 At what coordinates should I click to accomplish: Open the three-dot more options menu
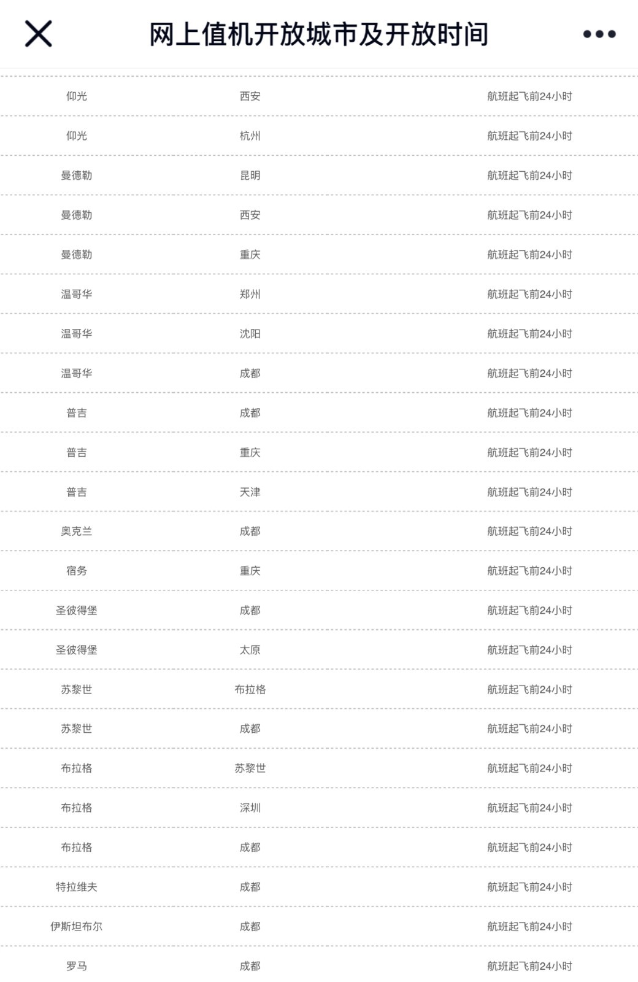click(x=599, y=34)
